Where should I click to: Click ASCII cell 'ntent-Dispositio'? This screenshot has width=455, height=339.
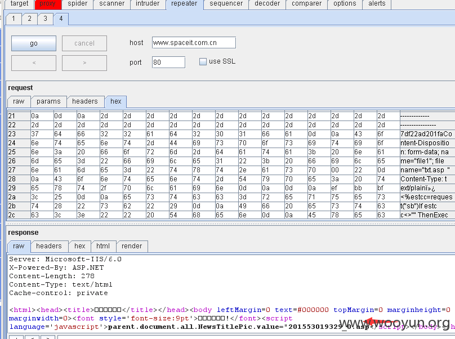pyautogui.click(x=427, y=143)
